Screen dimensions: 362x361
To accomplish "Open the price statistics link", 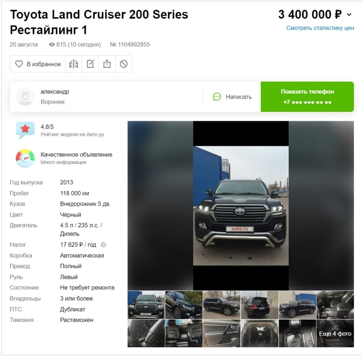I will point(320,28).
